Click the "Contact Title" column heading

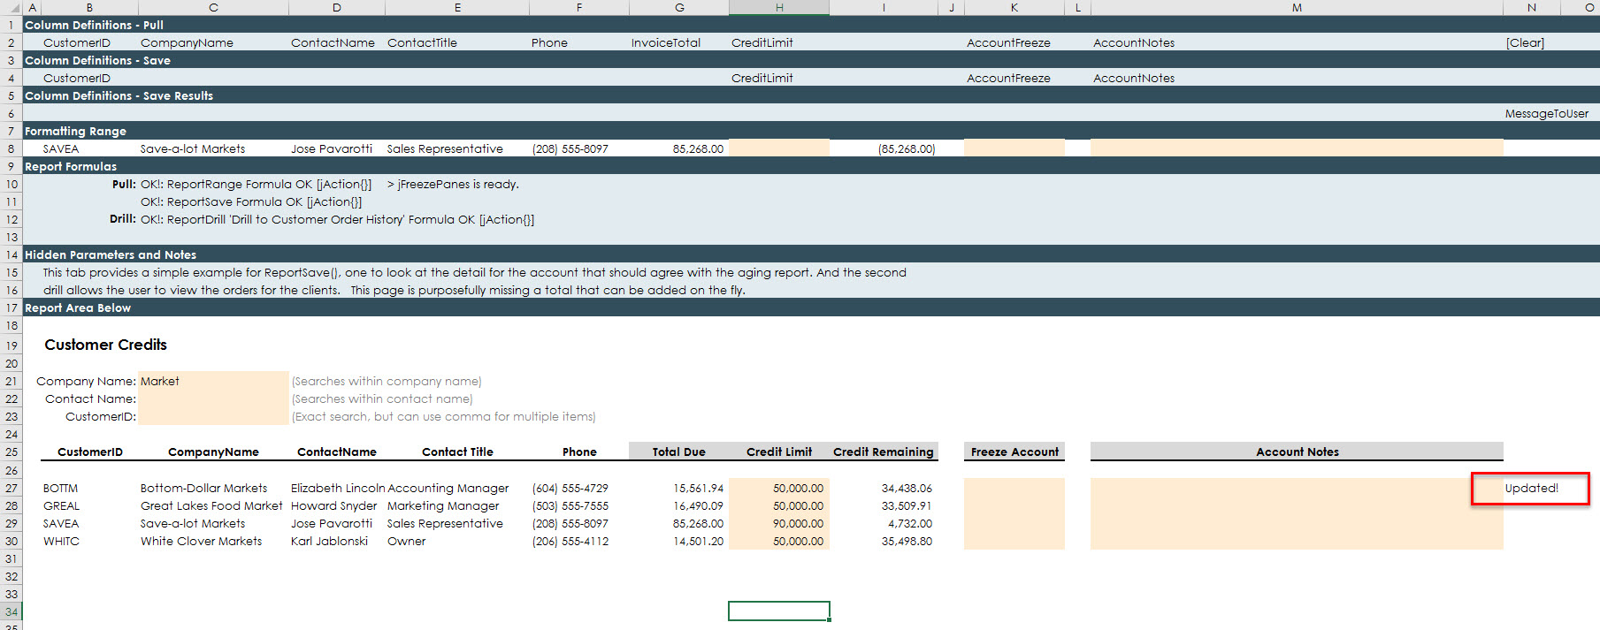[x=457, y=452]
